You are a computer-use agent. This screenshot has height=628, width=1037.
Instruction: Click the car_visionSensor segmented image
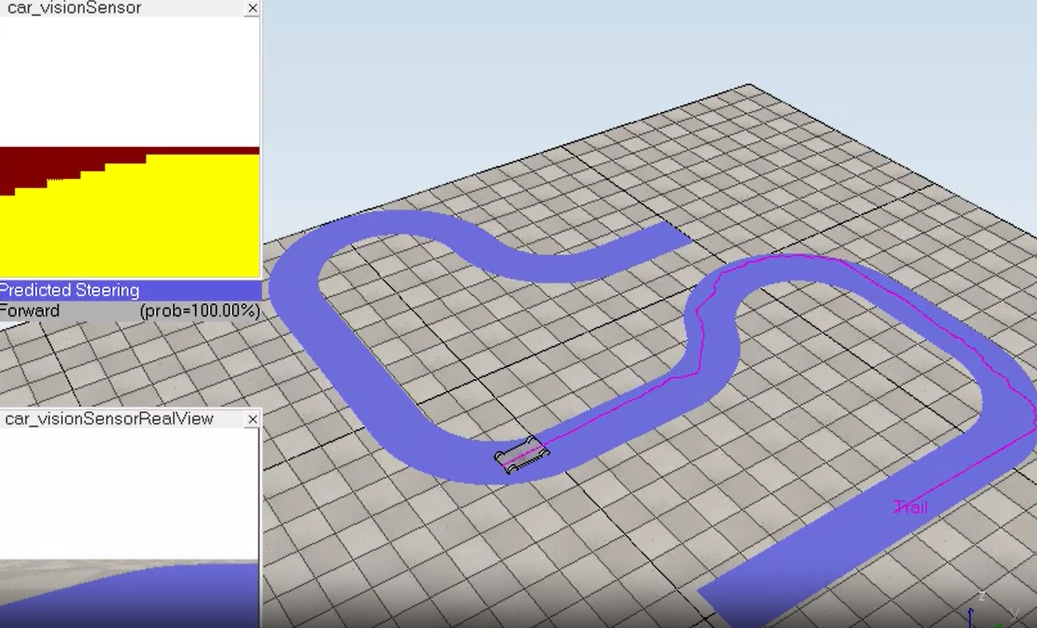(x=130, y=148)
